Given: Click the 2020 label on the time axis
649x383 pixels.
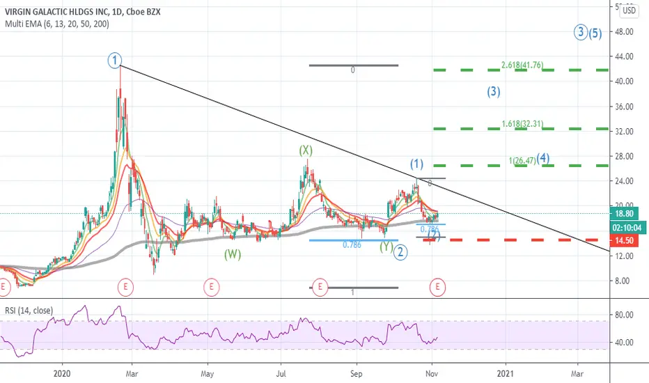Looking at the screenshot, I should pyautogui.click(x=62, y=374).
